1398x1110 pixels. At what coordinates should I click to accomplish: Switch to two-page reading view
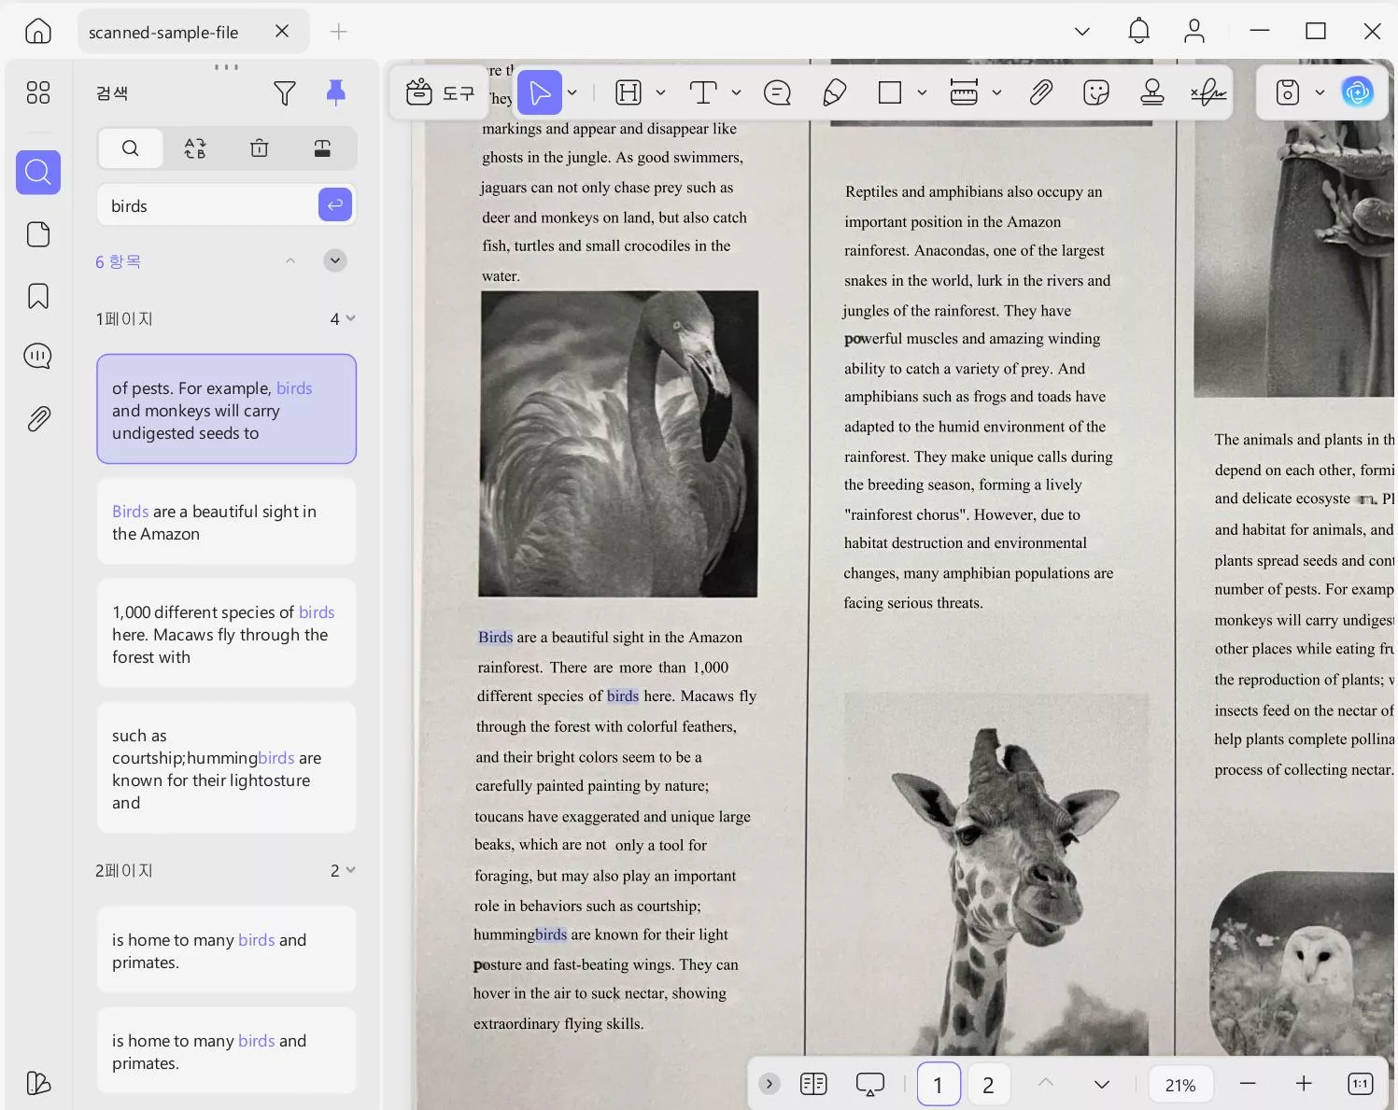point(814,1084)
